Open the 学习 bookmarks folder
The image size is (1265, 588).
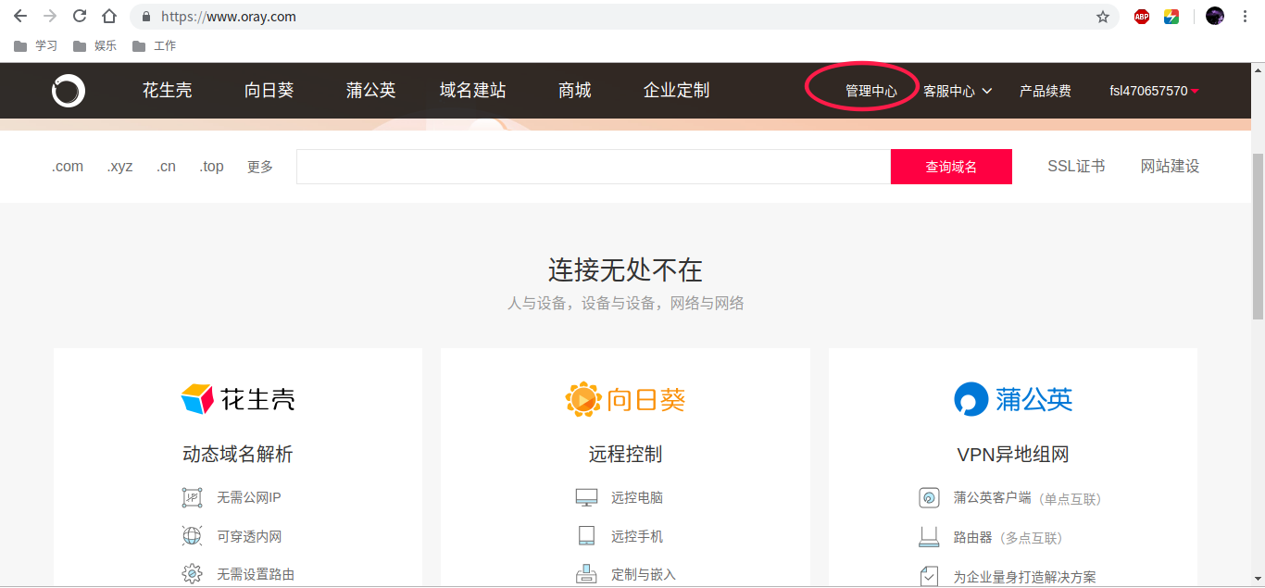[35, 45]
